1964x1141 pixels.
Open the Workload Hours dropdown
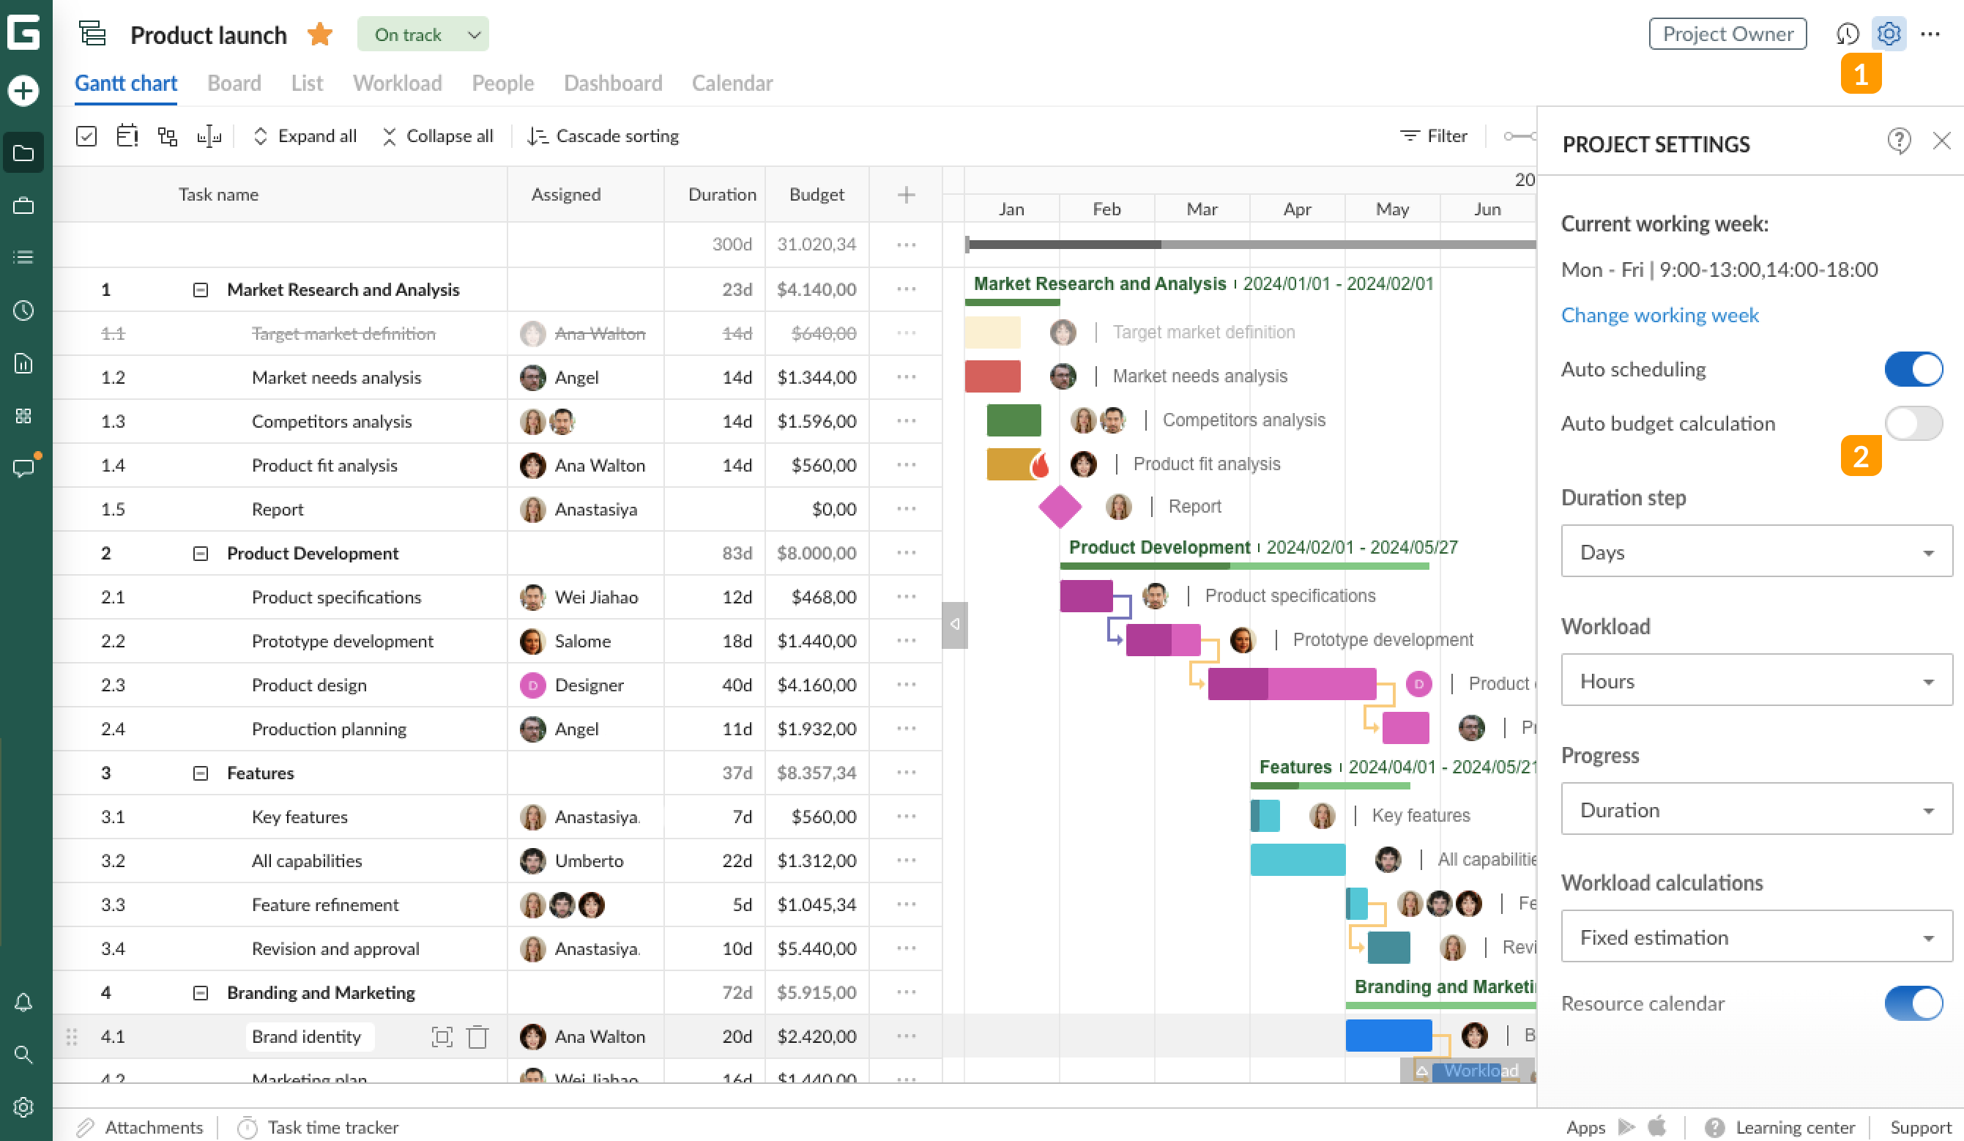tap(1756, 680)
